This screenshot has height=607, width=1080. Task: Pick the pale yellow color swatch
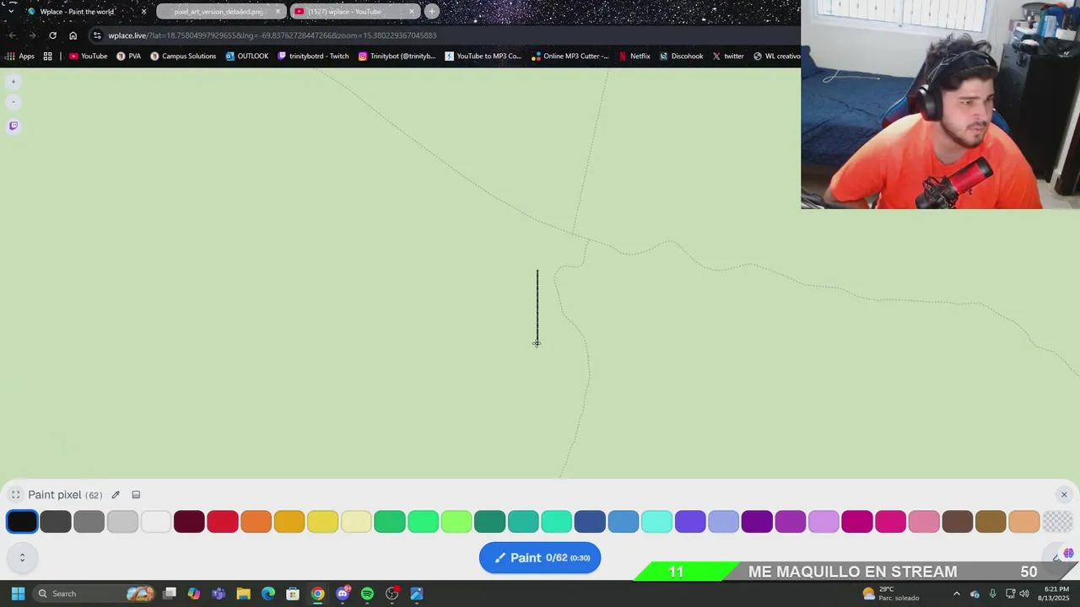point(356,522)
